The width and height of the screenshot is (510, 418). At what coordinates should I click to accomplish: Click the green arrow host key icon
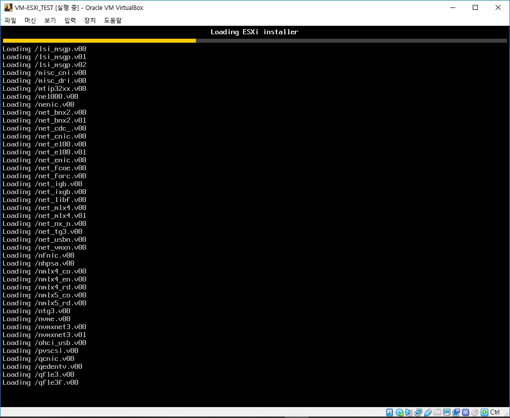tap(484, 412)
